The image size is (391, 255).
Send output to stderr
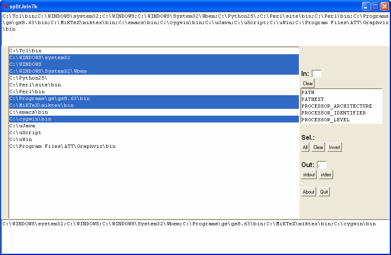(326, 175)
